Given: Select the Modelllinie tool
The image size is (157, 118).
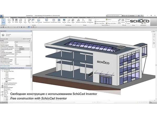Looking at the screenshot, I should 83,21.
